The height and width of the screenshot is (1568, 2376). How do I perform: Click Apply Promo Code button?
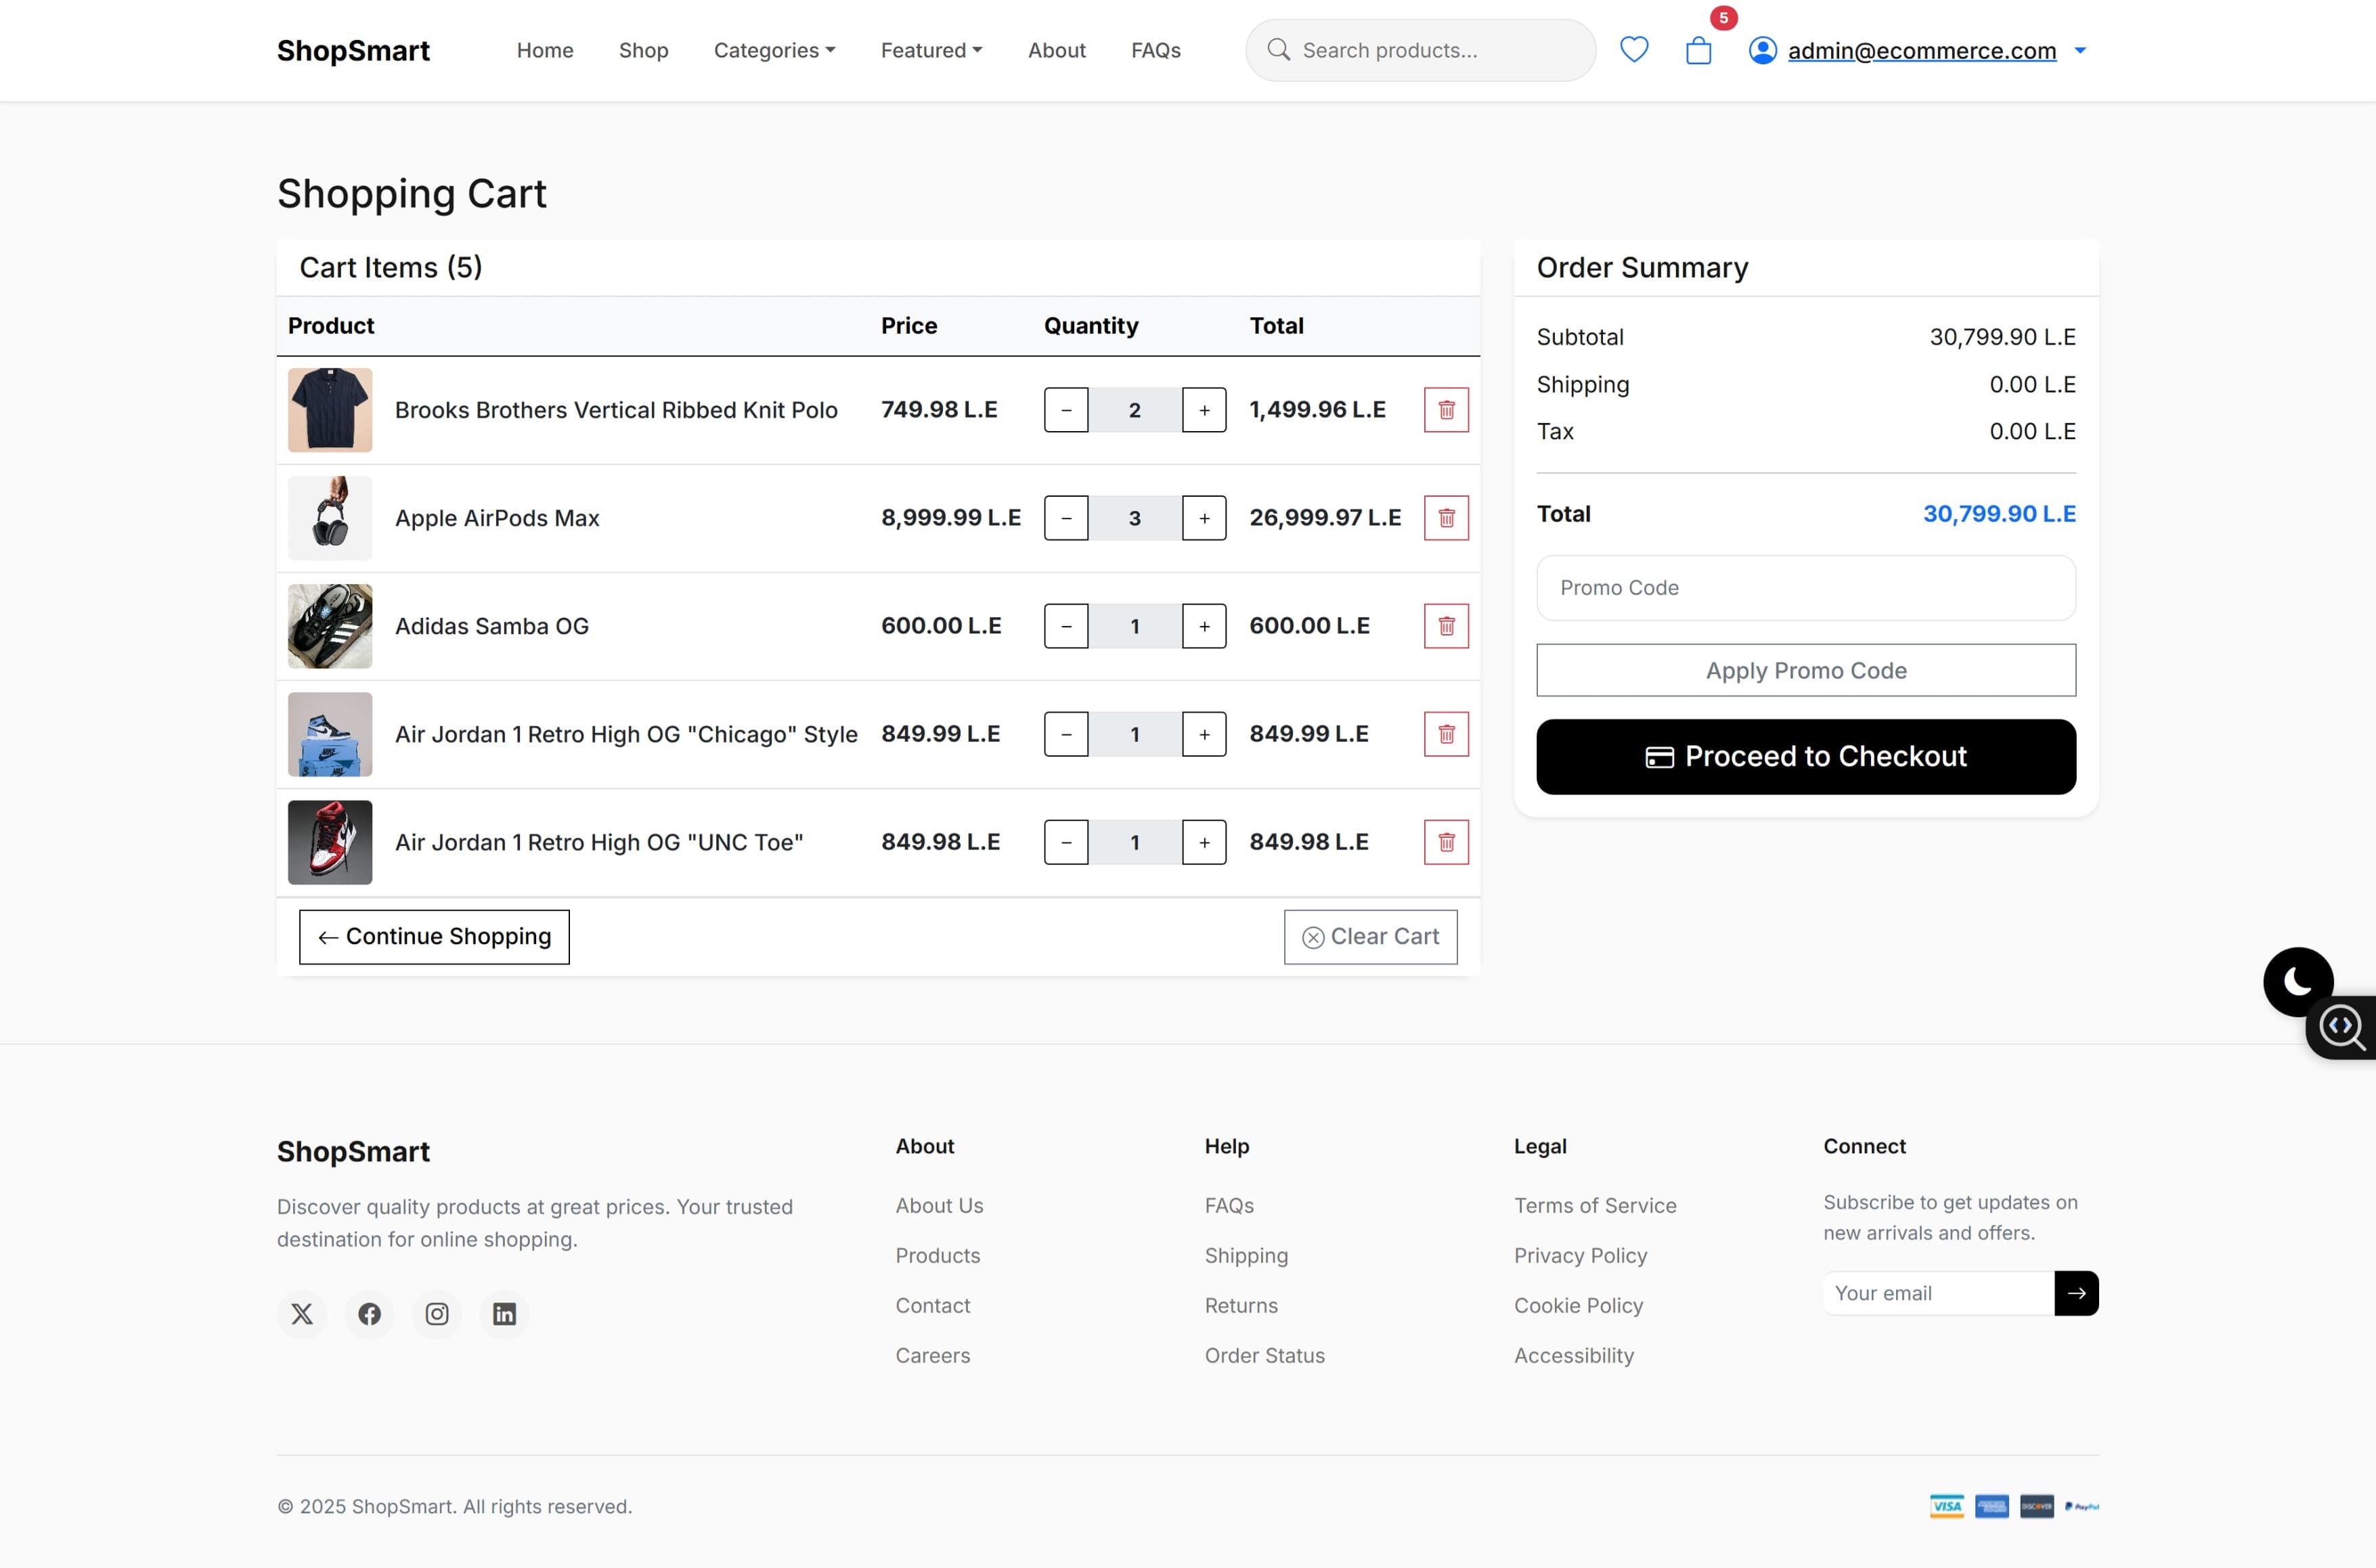[1806, 670]
